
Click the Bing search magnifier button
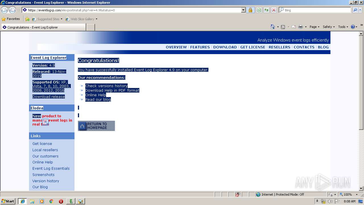coord(355,10)
